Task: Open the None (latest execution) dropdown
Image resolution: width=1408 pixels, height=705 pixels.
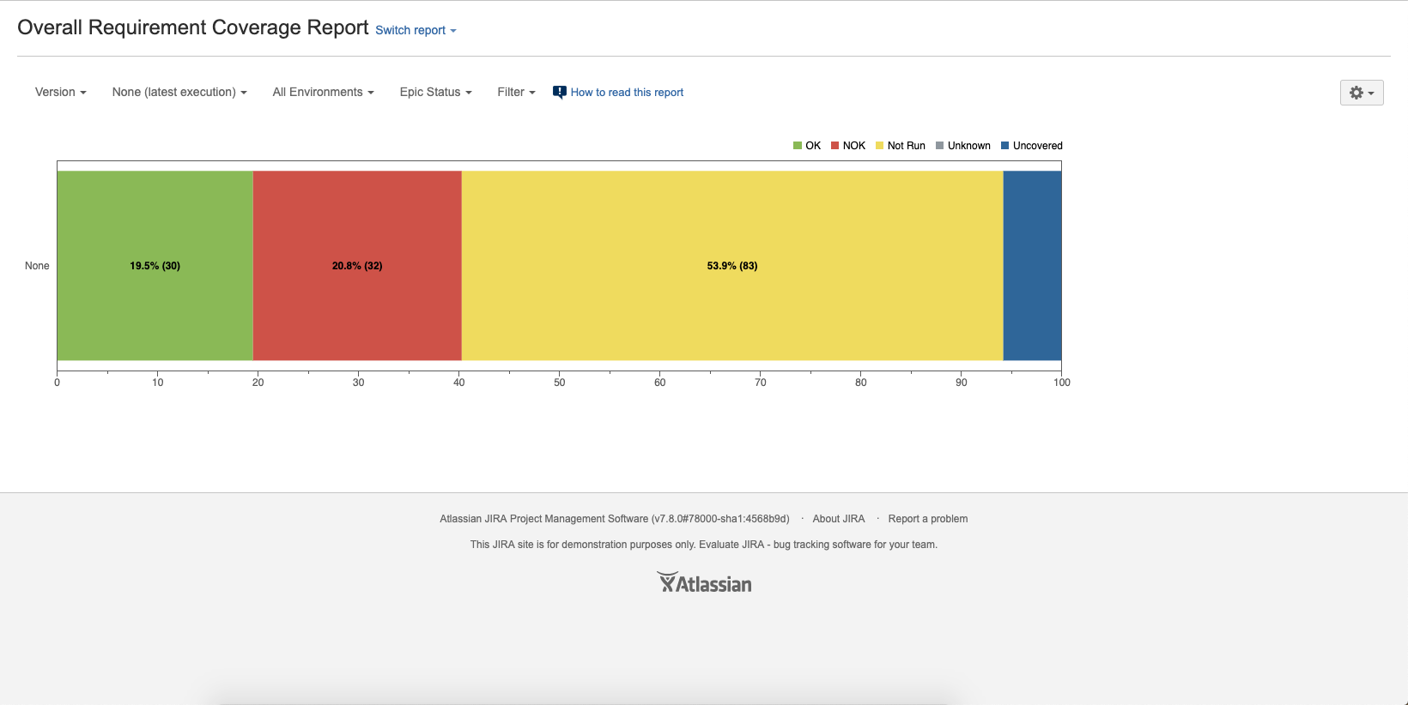Action: [x=179, y=93]
